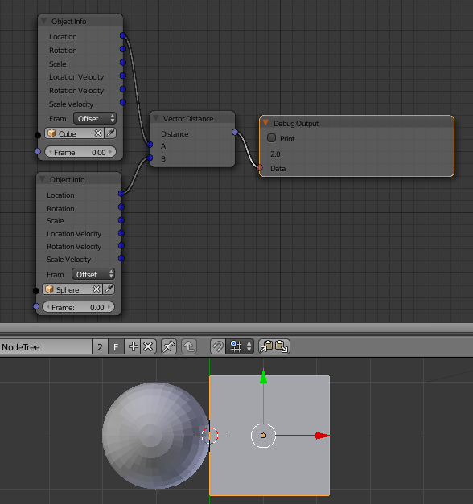The image size is (473, 504).
Task: Click Location Velocity socket of the Cube node
Action: 122,76
